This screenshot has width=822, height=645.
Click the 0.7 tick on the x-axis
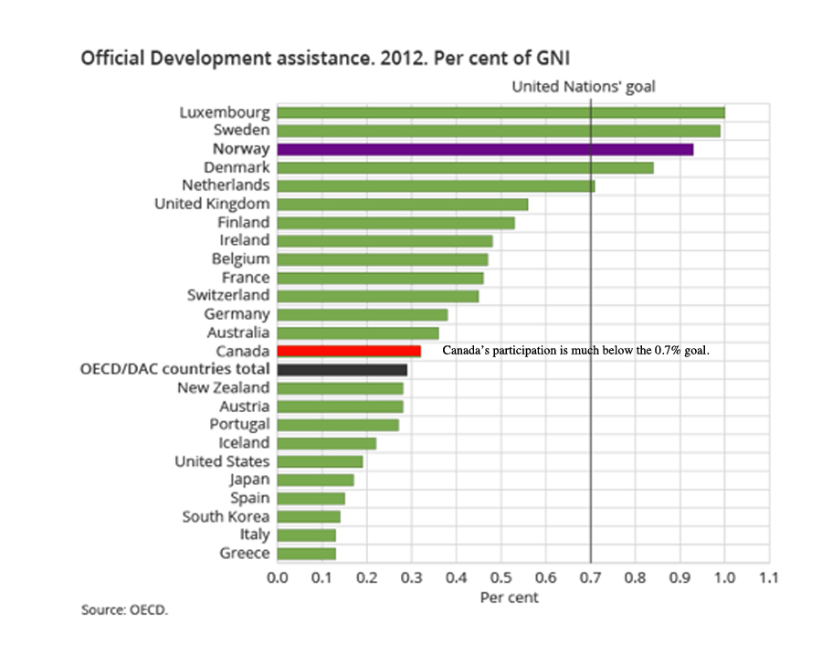590,577
